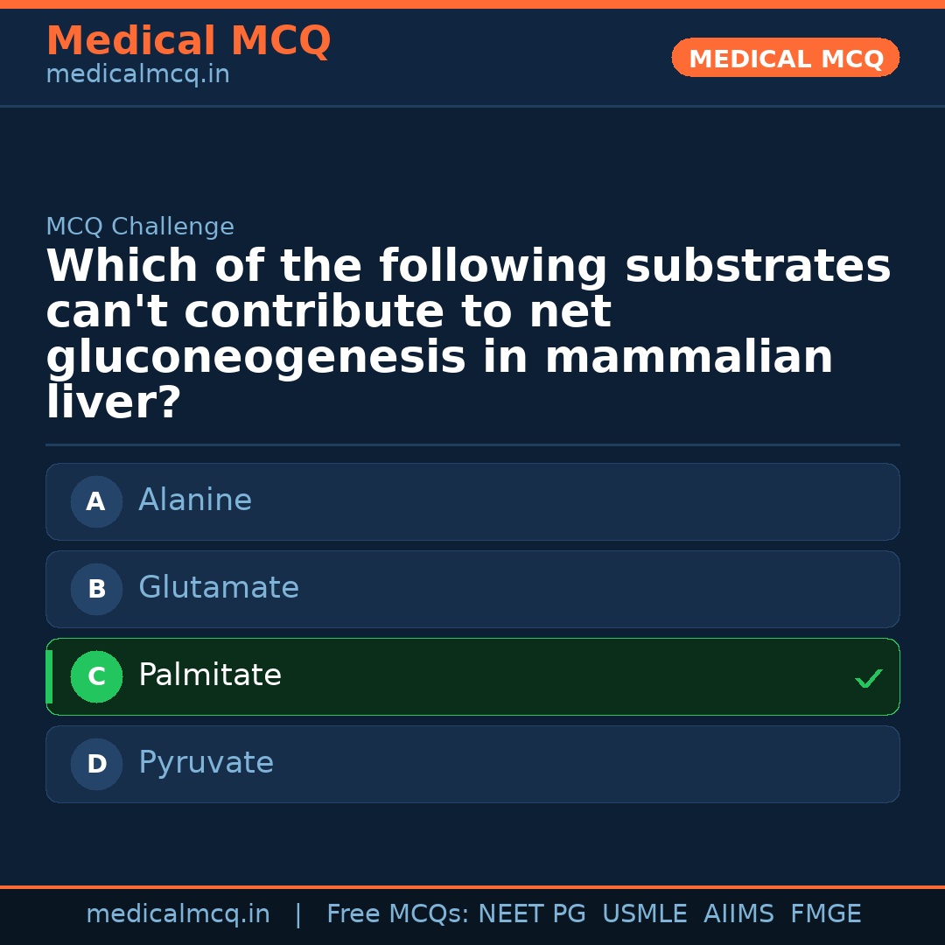Click the orange Medical MCQ header title
This screenshot has height=945, width=945.
(188, 41)
